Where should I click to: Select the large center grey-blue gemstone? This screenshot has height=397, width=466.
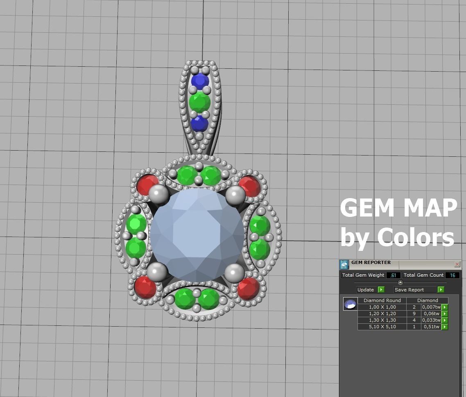point(197,235)
